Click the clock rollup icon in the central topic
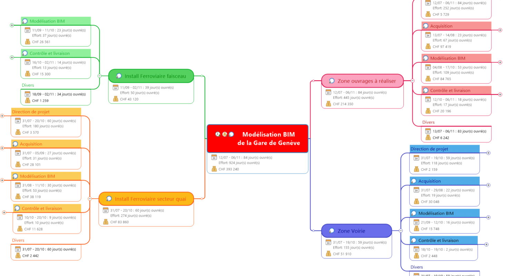510x276 pixels. 218,134
